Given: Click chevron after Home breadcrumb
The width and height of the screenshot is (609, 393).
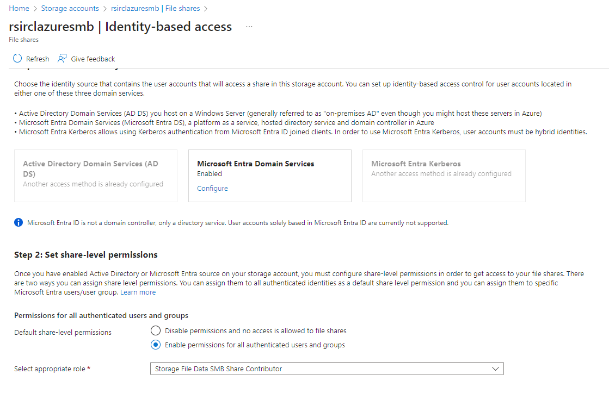Looking at the screenshot, I should 35,9.
